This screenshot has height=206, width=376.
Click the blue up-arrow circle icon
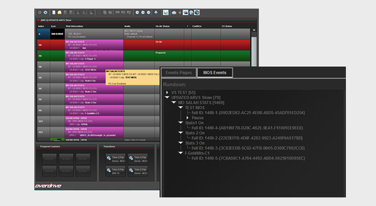click(137, 12)
